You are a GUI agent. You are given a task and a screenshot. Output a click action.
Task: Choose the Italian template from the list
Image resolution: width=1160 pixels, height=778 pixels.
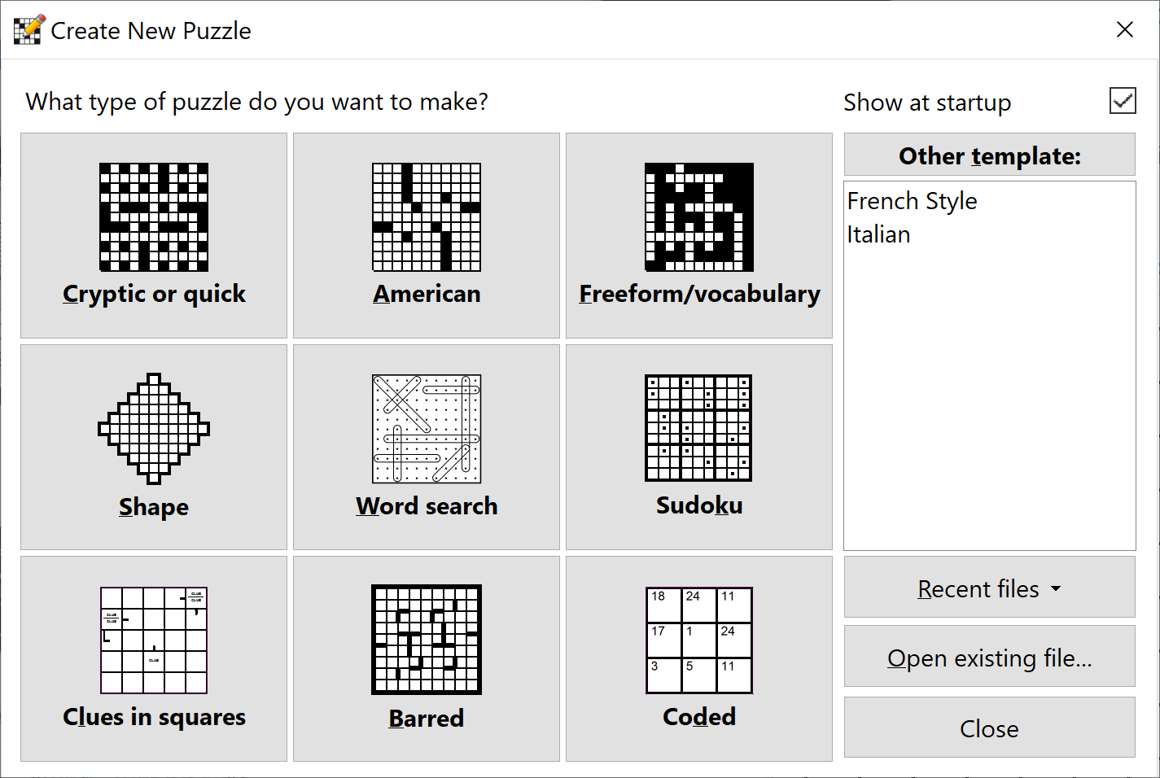(x=878, y=234)
